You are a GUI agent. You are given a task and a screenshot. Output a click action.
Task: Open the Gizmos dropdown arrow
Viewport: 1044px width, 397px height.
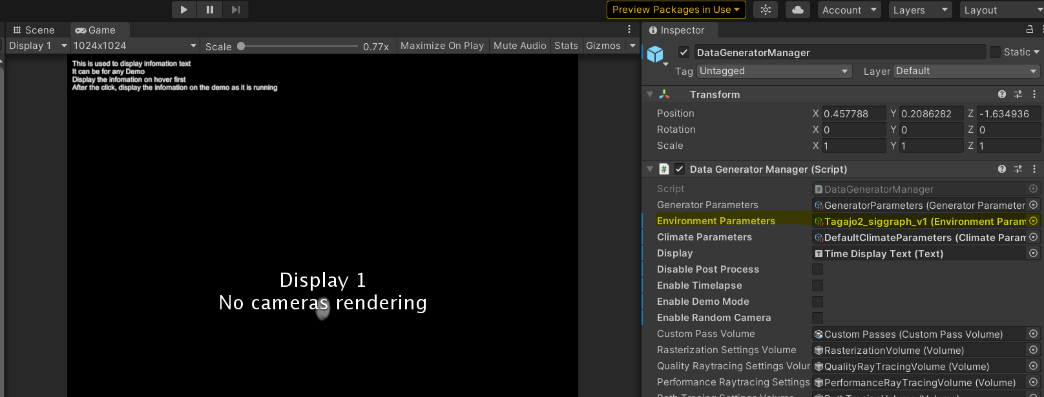coord(632,46)
